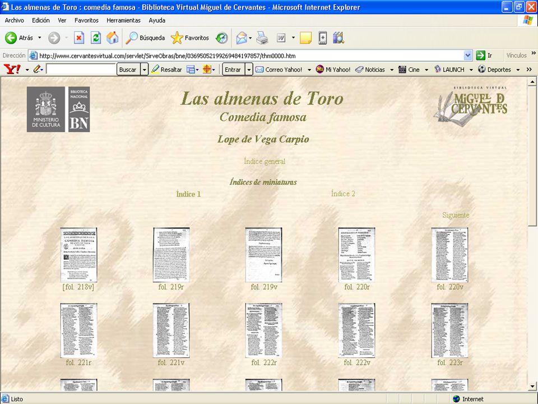Click the address bar URL field
This screenshot has height=404, width=538.
[246, 56]
